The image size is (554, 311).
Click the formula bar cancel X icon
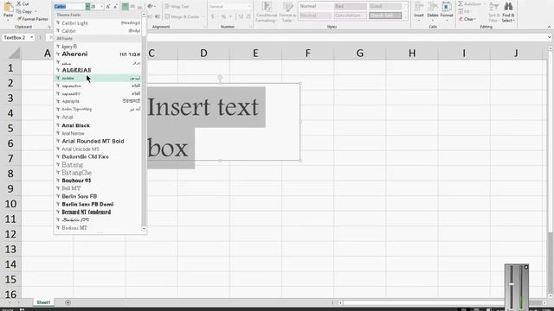pos(50,37)
